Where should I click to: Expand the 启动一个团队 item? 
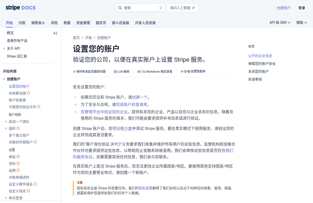point(6,122)
